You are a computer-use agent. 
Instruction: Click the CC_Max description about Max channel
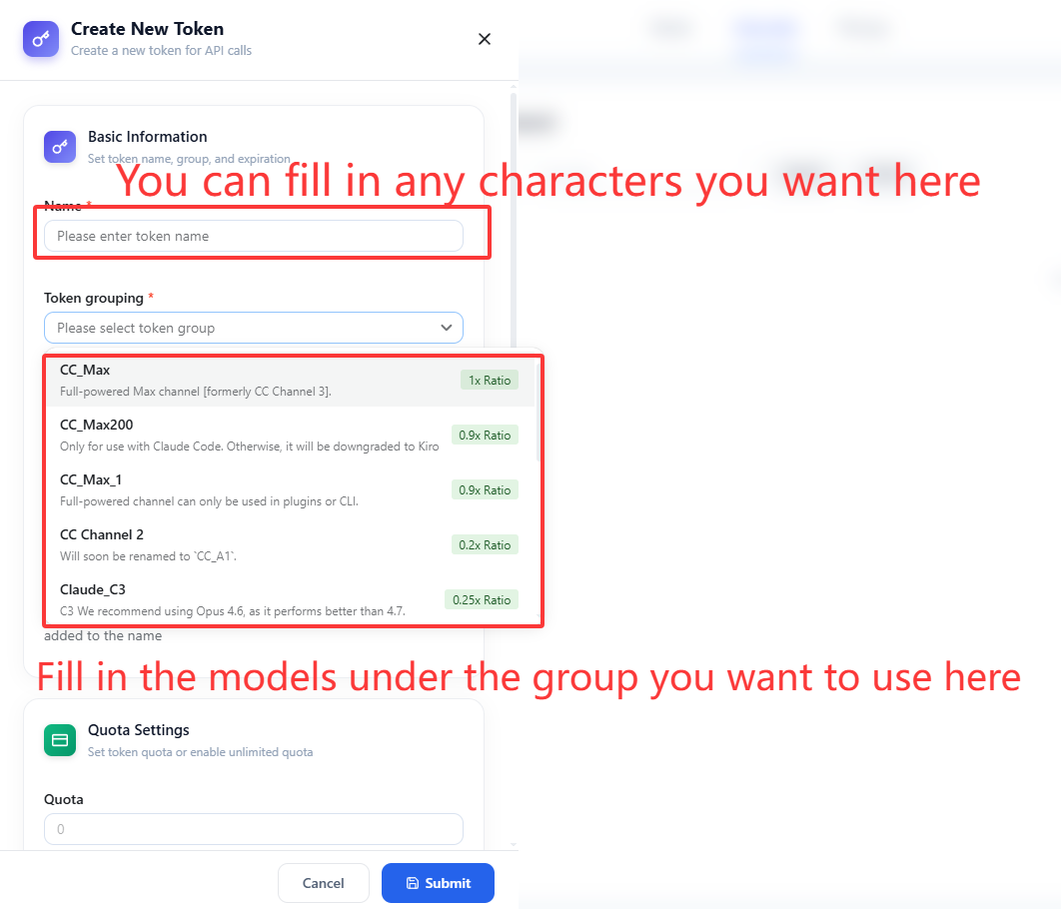(196, 392)
